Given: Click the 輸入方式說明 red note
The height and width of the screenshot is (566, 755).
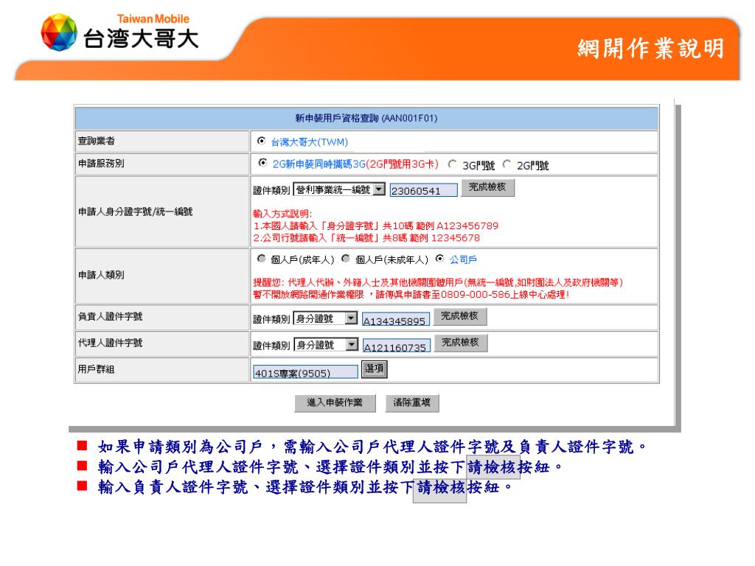Looking at the screenshot, I should tap(282, 214).
